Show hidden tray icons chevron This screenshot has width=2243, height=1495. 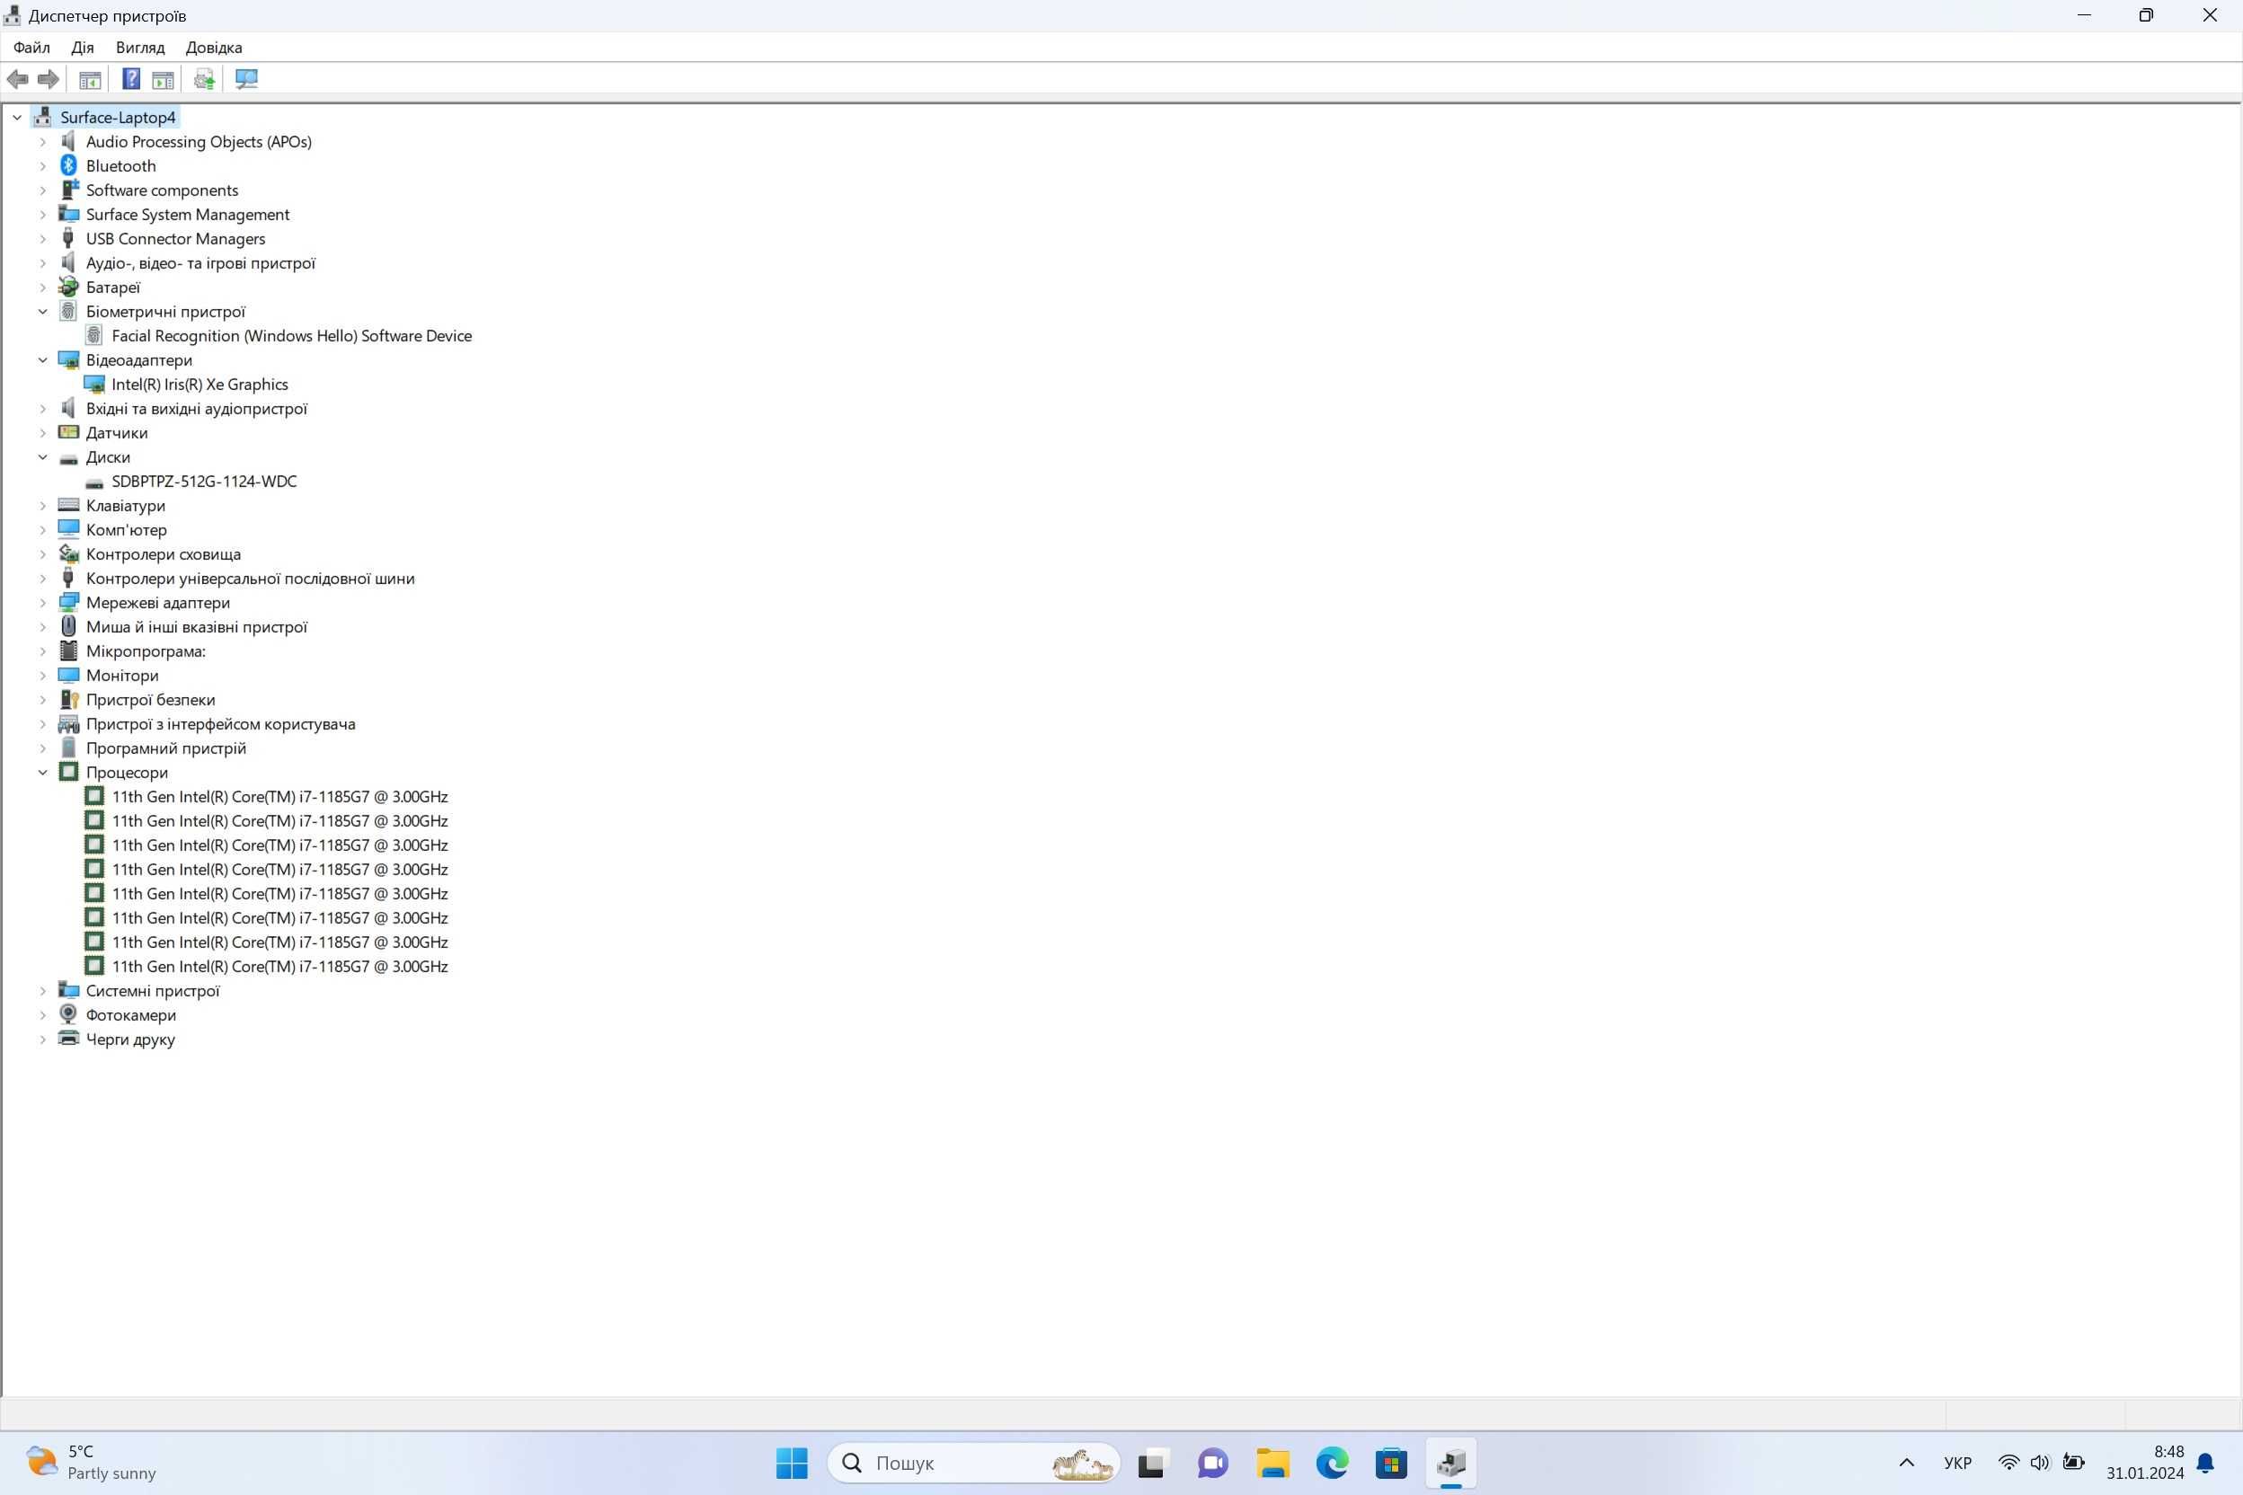[x=1906, y=1463]
